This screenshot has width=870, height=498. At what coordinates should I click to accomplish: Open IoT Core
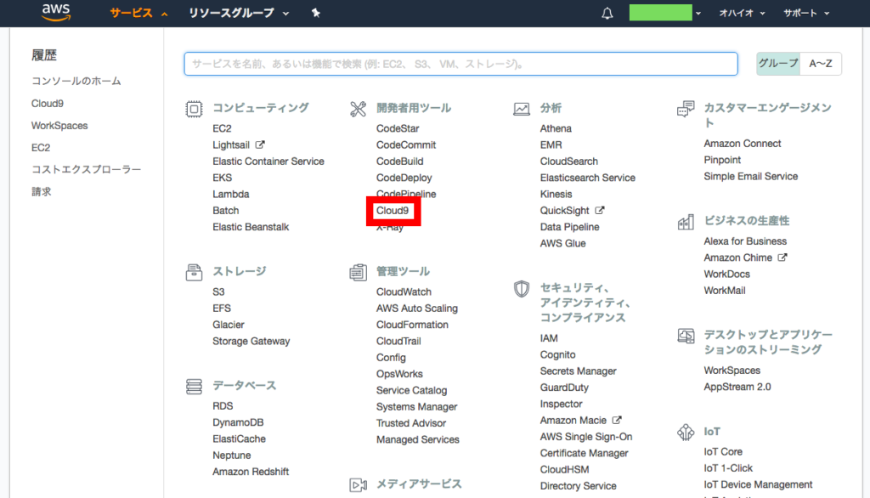tap(723, 452)
